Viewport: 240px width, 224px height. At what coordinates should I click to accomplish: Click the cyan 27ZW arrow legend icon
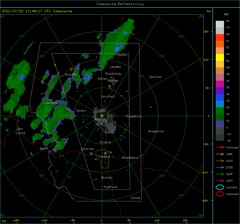pyautogui.click(x=220, y=168)
